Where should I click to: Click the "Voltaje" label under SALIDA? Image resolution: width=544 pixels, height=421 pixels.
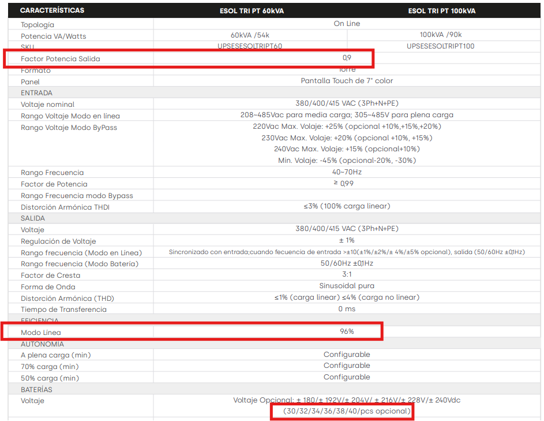[32, 230]
